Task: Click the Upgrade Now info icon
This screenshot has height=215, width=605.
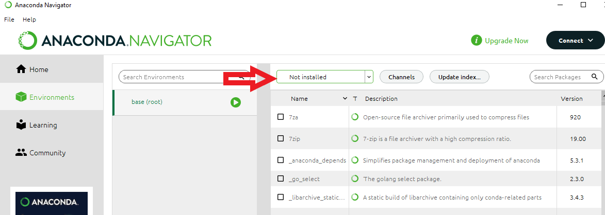Action: coord(477,41)
